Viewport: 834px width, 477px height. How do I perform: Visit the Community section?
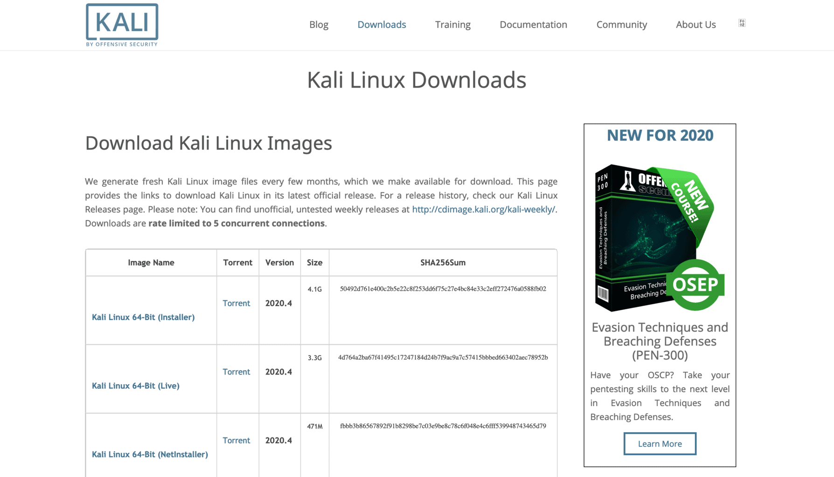point(621,24)
